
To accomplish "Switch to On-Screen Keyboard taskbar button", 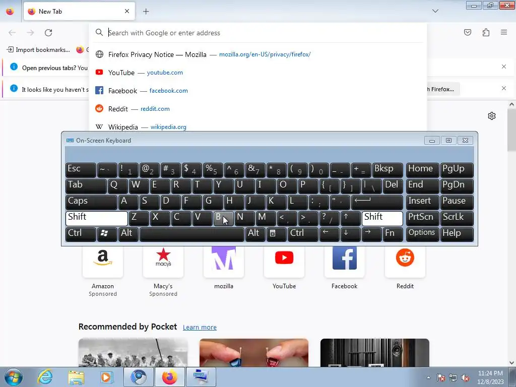I will tap(201, 377).
